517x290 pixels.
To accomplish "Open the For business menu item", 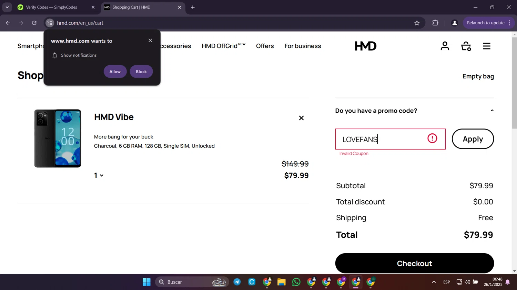I will click(303, 46).
